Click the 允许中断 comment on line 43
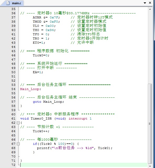 click(x=82, y=43)
